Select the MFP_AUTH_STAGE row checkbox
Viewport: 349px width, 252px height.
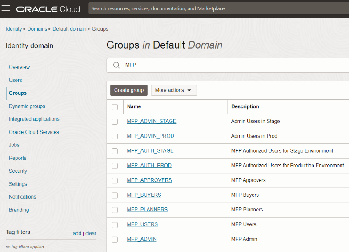click(x=115, y=151)
